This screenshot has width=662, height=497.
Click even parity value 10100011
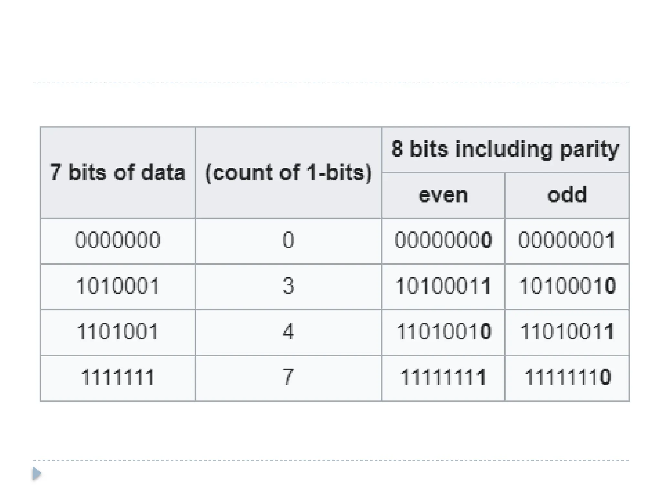(x=443, y=286)
